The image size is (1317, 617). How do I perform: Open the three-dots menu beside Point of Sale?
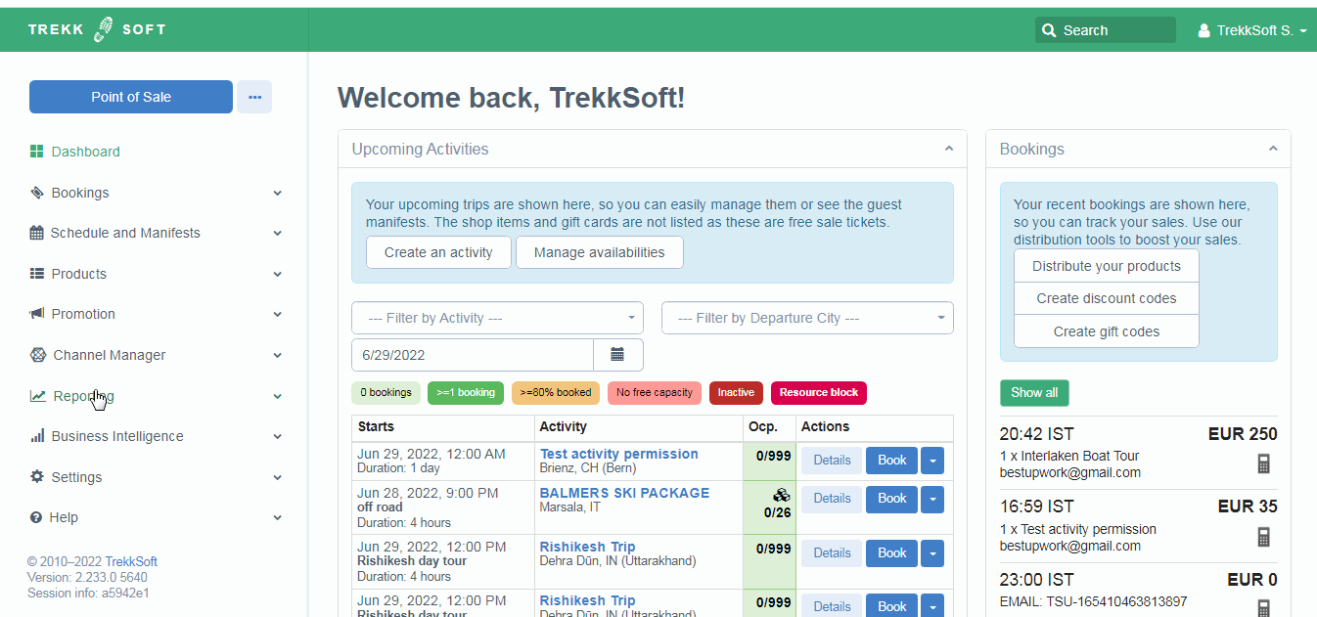[x=254, y=97]
